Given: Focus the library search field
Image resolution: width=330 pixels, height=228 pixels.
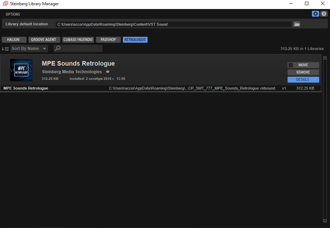Looking at the screenshot, I should click(78, 49).
